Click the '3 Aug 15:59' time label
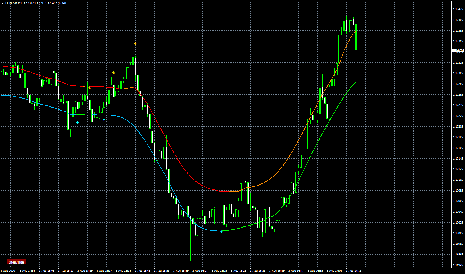The image size is (465, 274). pyautogui.click(x=181, y=271)
